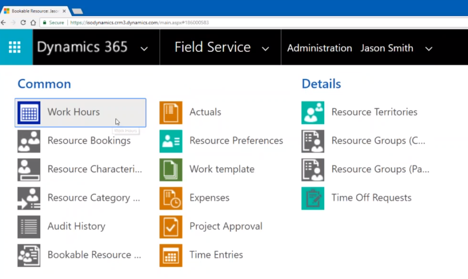Viewport: 468px width, 279px height.
Task: Expand the Dynamics 365 dropdown chevron
Action: 144,49
